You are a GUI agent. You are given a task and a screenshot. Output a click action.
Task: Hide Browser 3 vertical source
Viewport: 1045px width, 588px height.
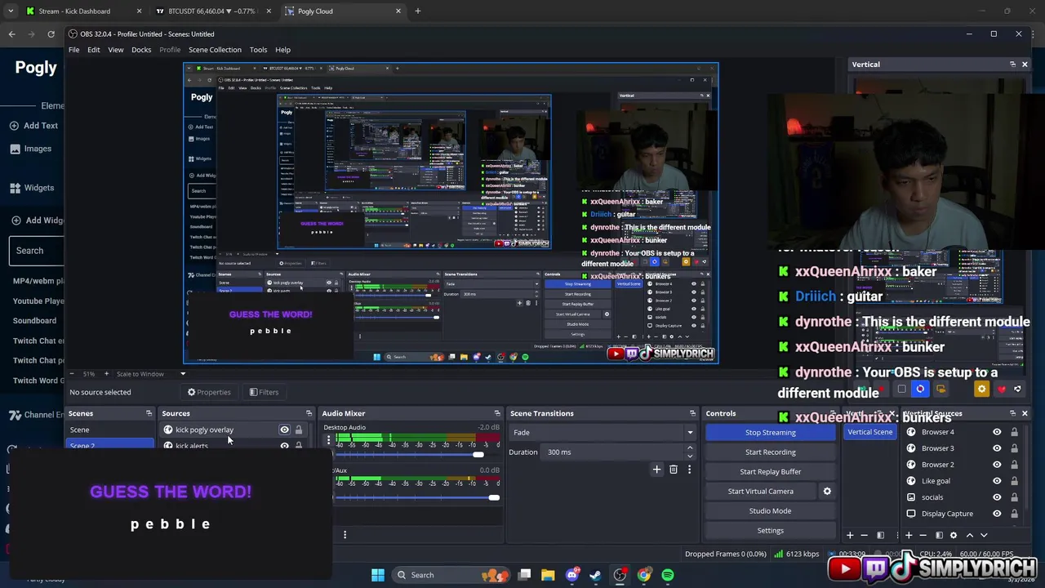[x=997, y=448]
